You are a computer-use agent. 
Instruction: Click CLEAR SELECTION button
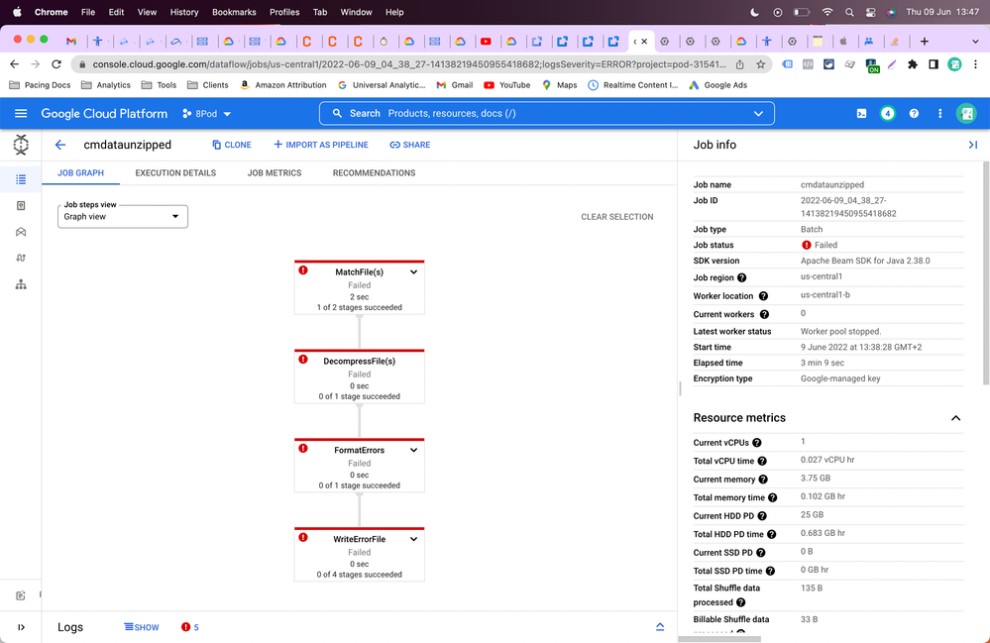click(x=616, y=216)
